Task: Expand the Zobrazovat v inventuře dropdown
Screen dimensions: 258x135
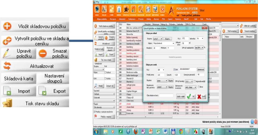Action: click(195, 87)
